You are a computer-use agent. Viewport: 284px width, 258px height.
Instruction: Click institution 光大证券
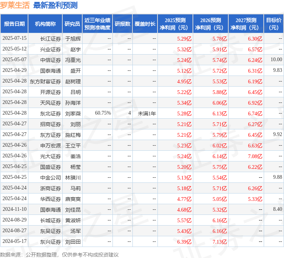pyautogui.click(x=51, y=156)
